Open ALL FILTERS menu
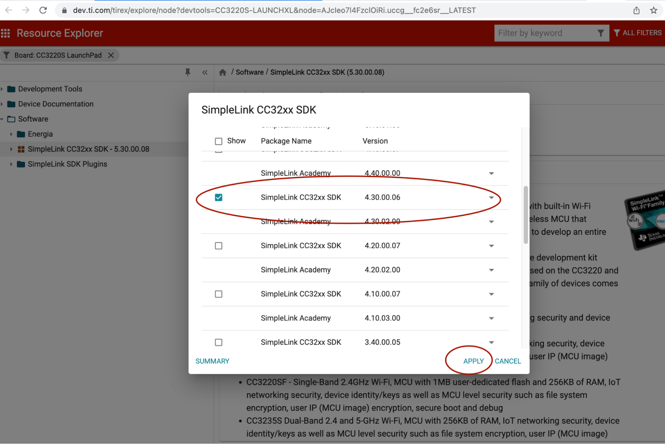Image resolution: width=665 pixels, height=444 pixels. (x=637, y=33)
